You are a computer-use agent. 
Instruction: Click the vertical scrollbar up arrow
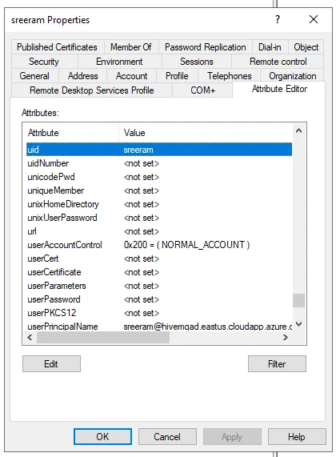click(x=298, y=131)
